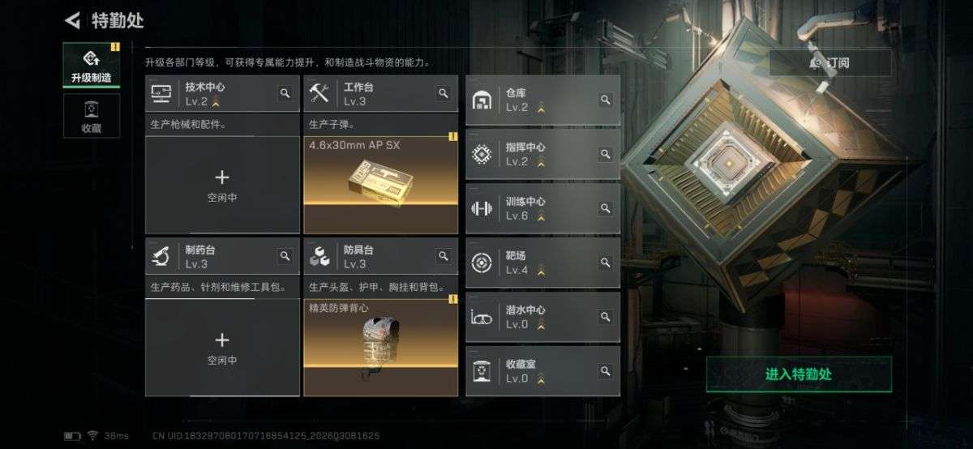Open magnifier details for 训练中心
973x449 pixels.
(606, 208)
